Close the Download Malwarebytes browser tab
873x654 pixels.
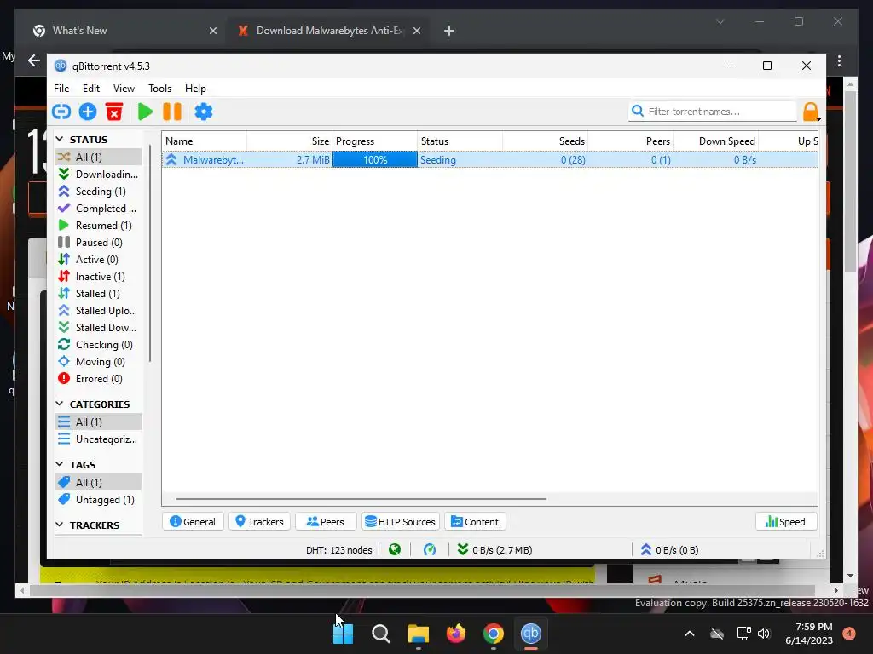tap(416, 31)
